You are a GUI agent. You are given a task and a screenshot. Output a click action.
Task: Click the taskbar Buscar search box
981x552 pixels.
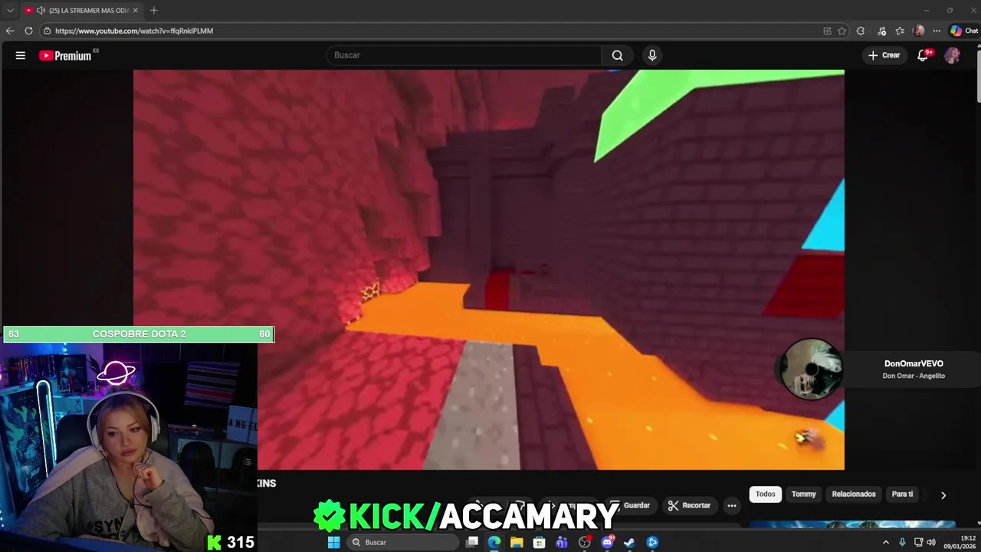pyautogui.click(x=402, y=542)
